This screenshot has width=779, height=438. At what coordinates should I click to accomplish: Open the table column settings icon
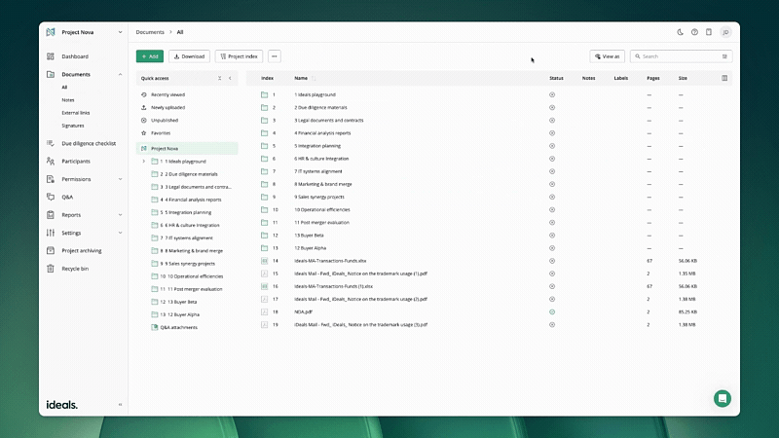pyautogui.click(x=724, y=78)
